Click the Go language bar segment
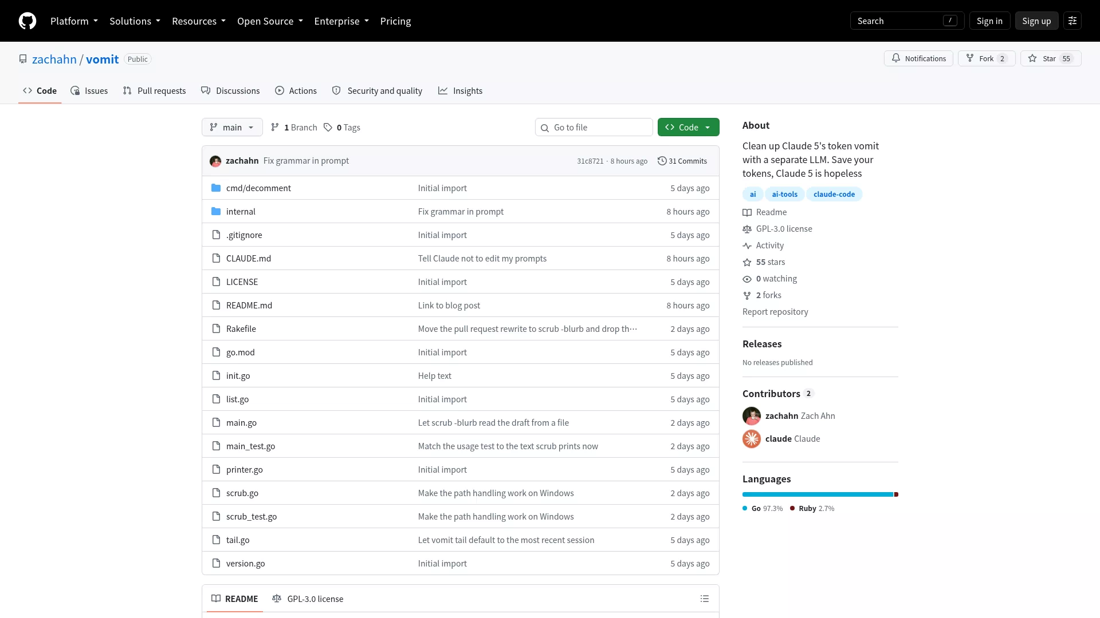 (818, 494)
